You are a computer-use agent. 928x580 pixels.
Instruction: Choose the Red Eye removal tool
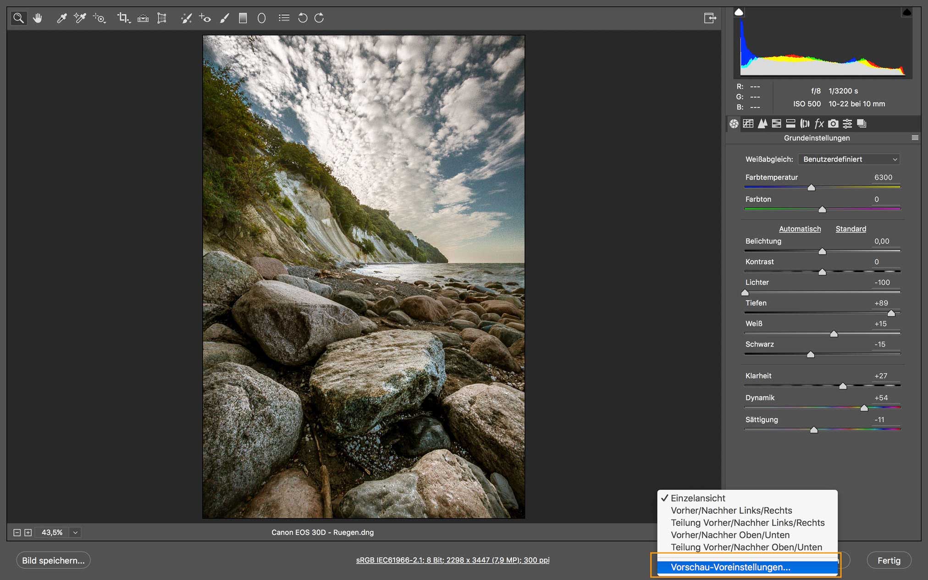204,18
